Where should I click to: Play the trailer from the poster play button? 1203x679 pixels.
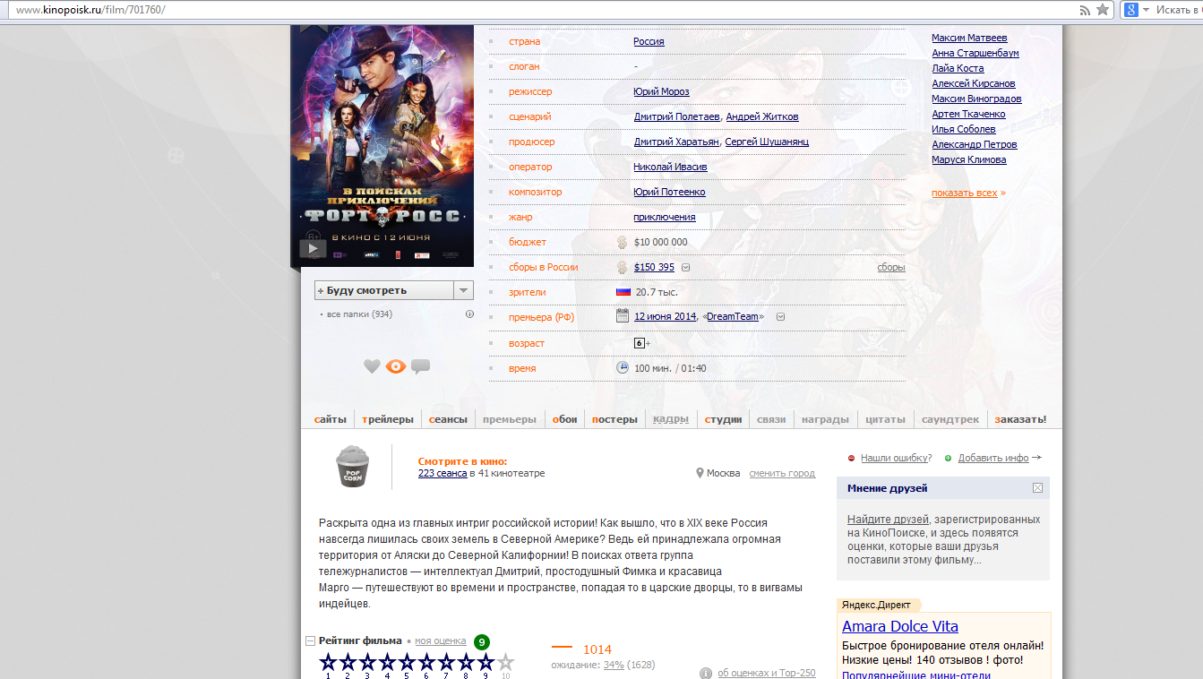pyautogui.click(x=313, y=248)
